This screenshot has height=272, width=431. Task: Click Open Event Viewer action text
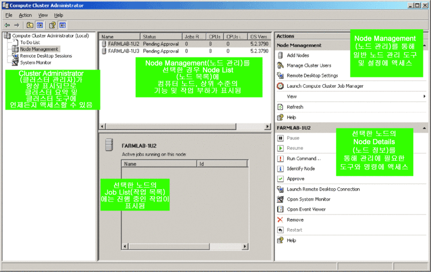coord(306,209)
